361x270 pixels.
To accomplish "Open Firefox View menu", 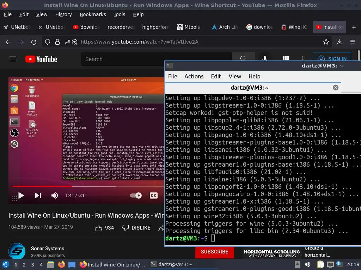I will (x=42, y=14).
